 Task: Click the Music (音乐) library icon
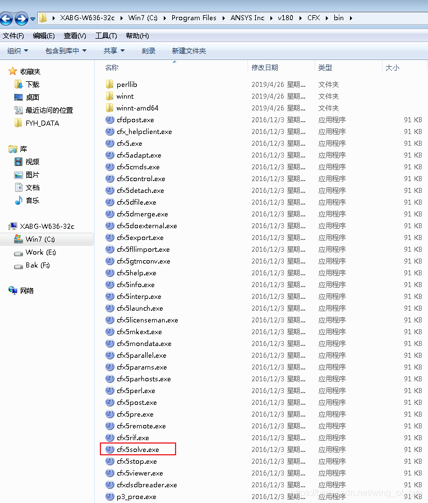(x=19, y=201)
